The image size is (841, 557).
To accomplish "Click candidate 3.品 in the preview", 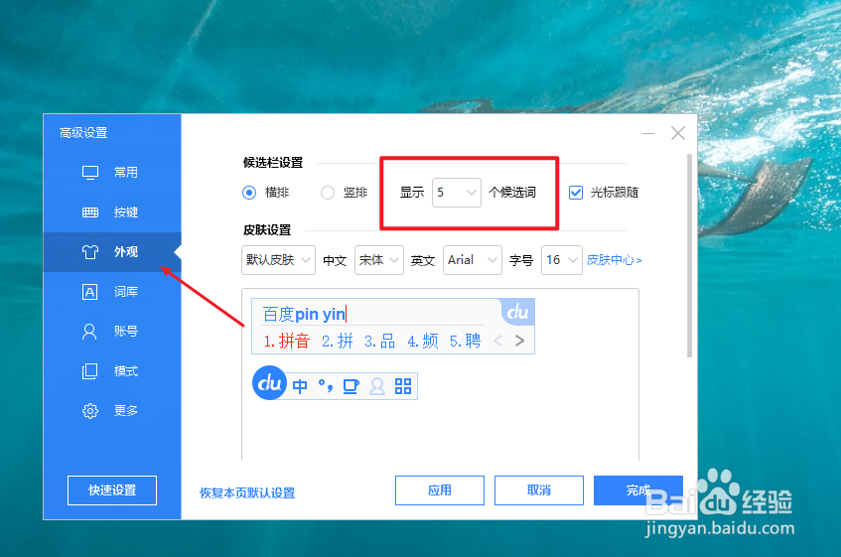I will pos(379,341).
